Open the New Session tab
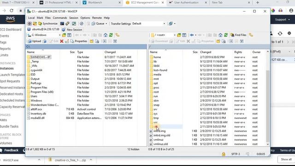The image size is (295, 166). [72, 30]
